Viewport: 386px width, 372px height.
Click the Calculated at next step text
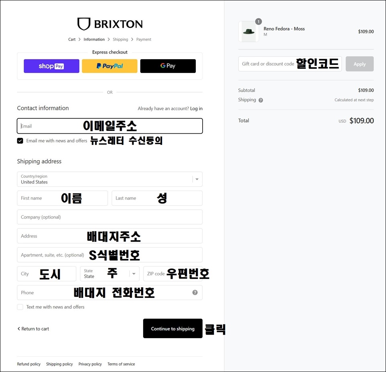click(354, 100)
